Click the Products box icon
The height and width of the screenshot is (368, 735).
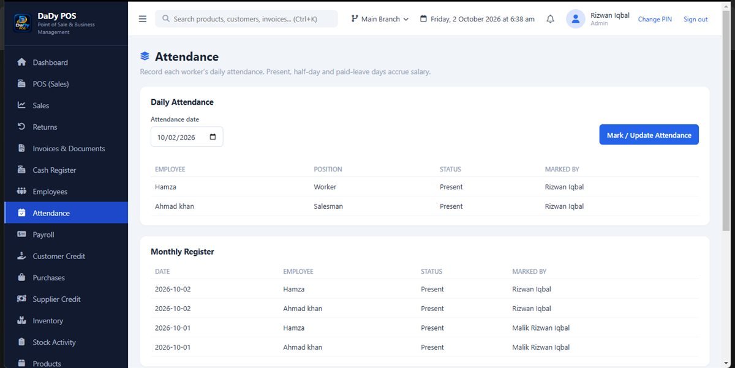coord(21,363)
